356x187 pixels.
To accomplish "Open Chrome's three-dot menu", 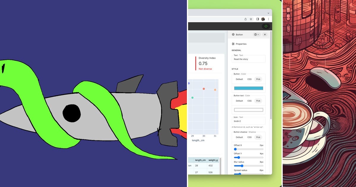I will [268, 19].
